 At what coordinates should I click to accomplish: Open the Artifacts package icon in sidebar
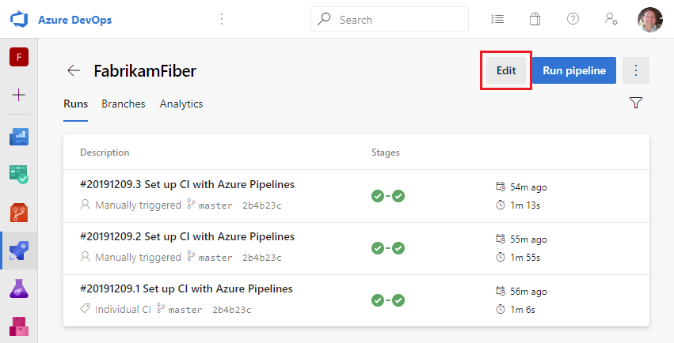19,326
